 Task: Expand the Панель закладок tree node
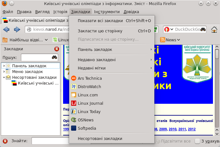coord(4,66)
